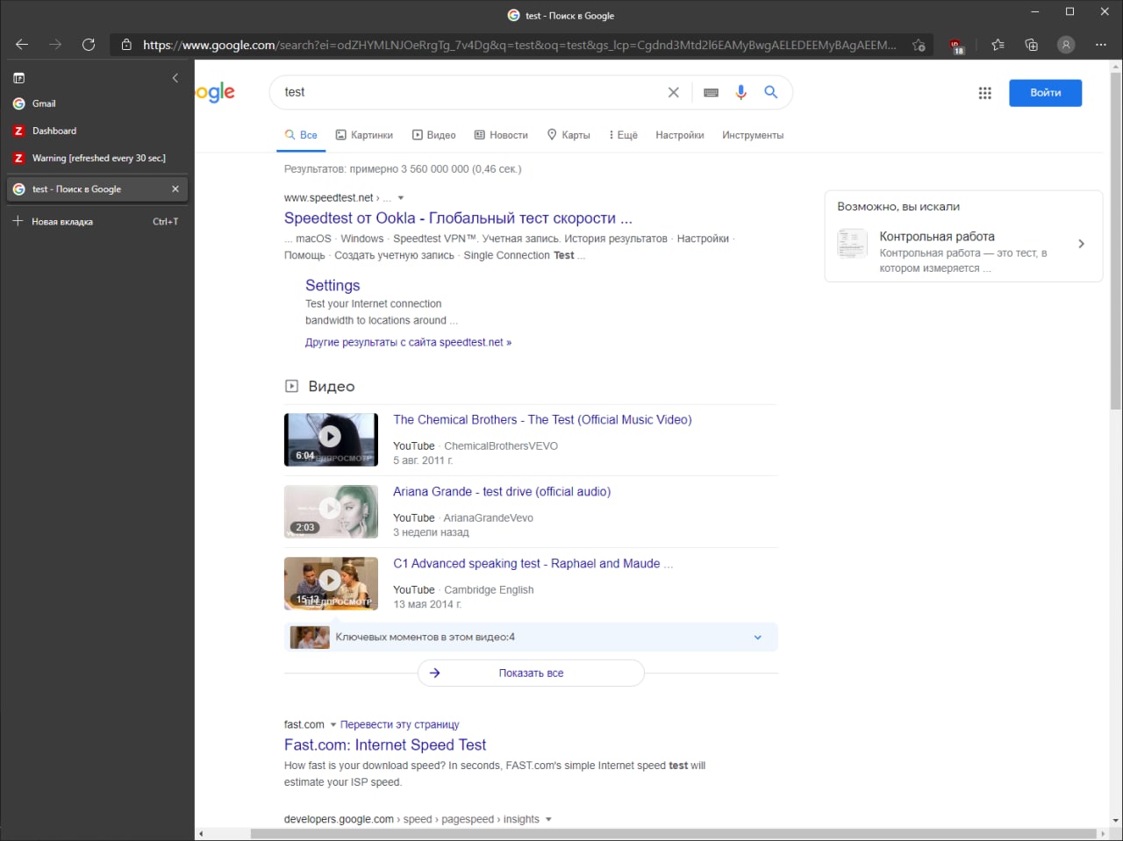Image resolution: width=1123 pixels, height=841 pixels.
Task: Open dropdown arrow next to www.speedtest.net
Action: click(401, 198)
